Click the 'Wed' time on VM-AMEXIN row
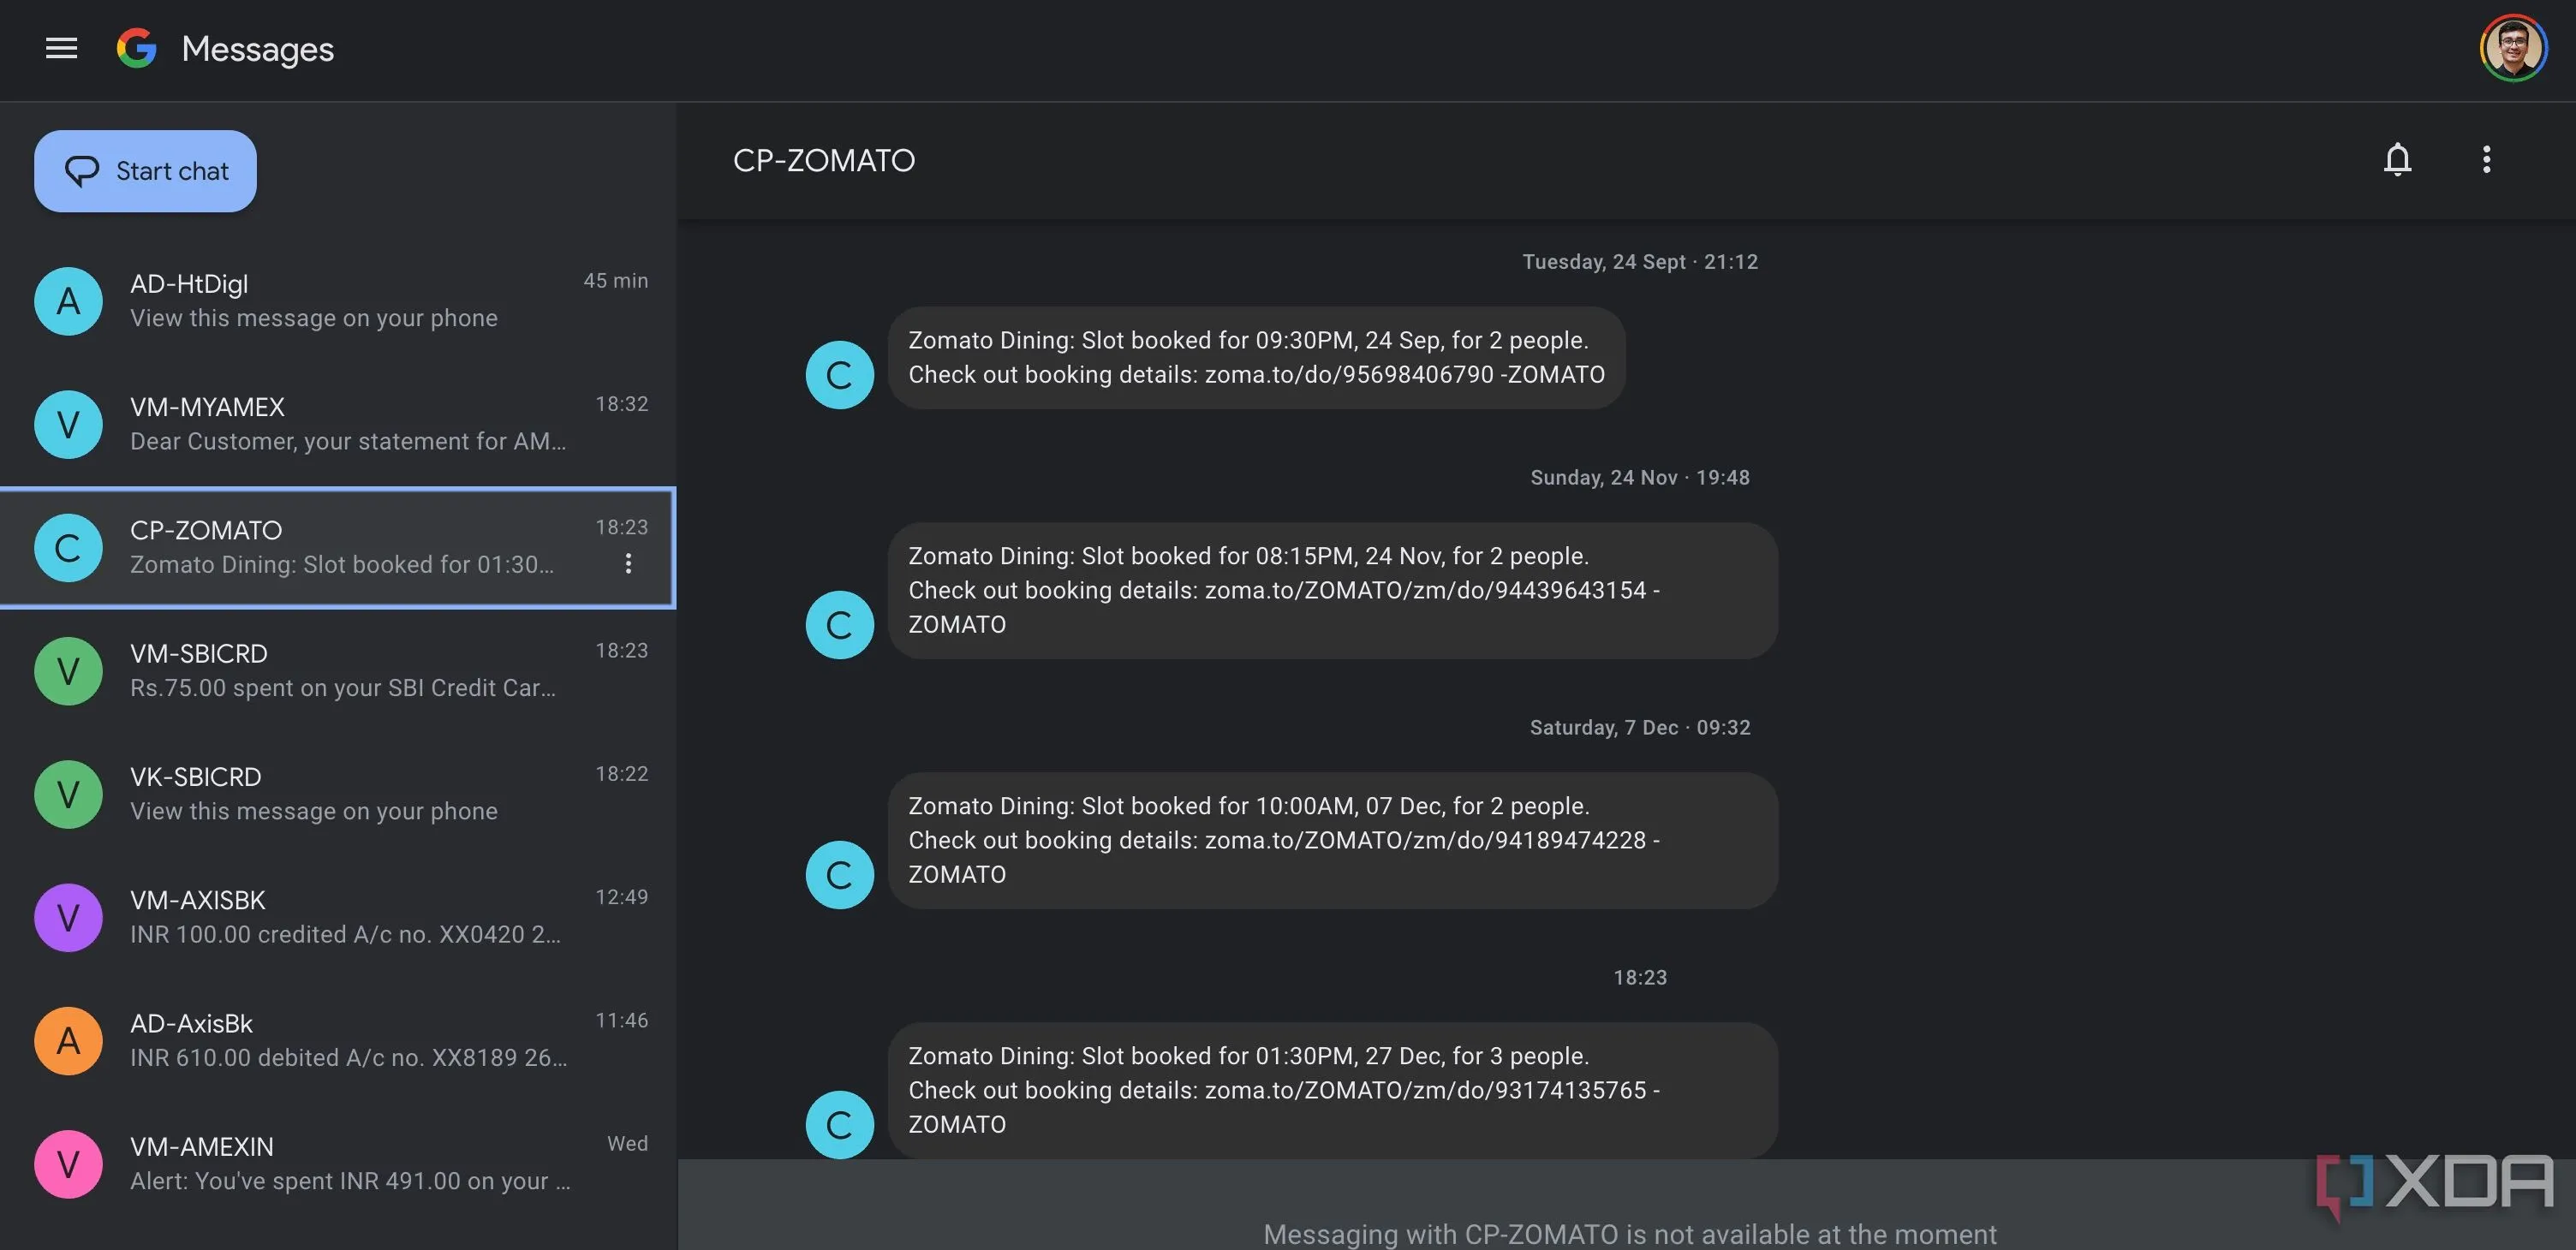The width and height of the screenshot is (2576, 1250). pyautogui.click(x=627, y=1144)
